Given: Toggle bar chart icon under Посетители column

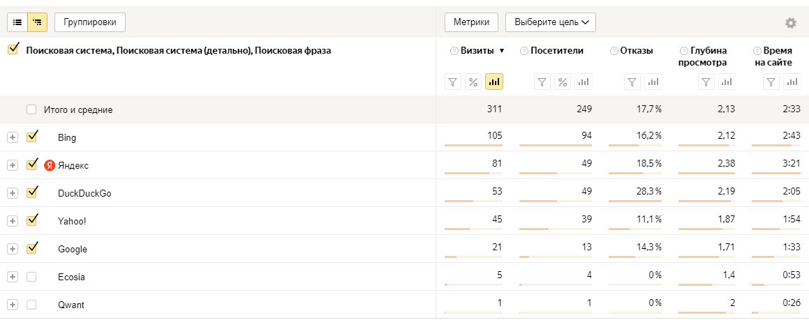Looking at the screenshot, I should 584,82.
